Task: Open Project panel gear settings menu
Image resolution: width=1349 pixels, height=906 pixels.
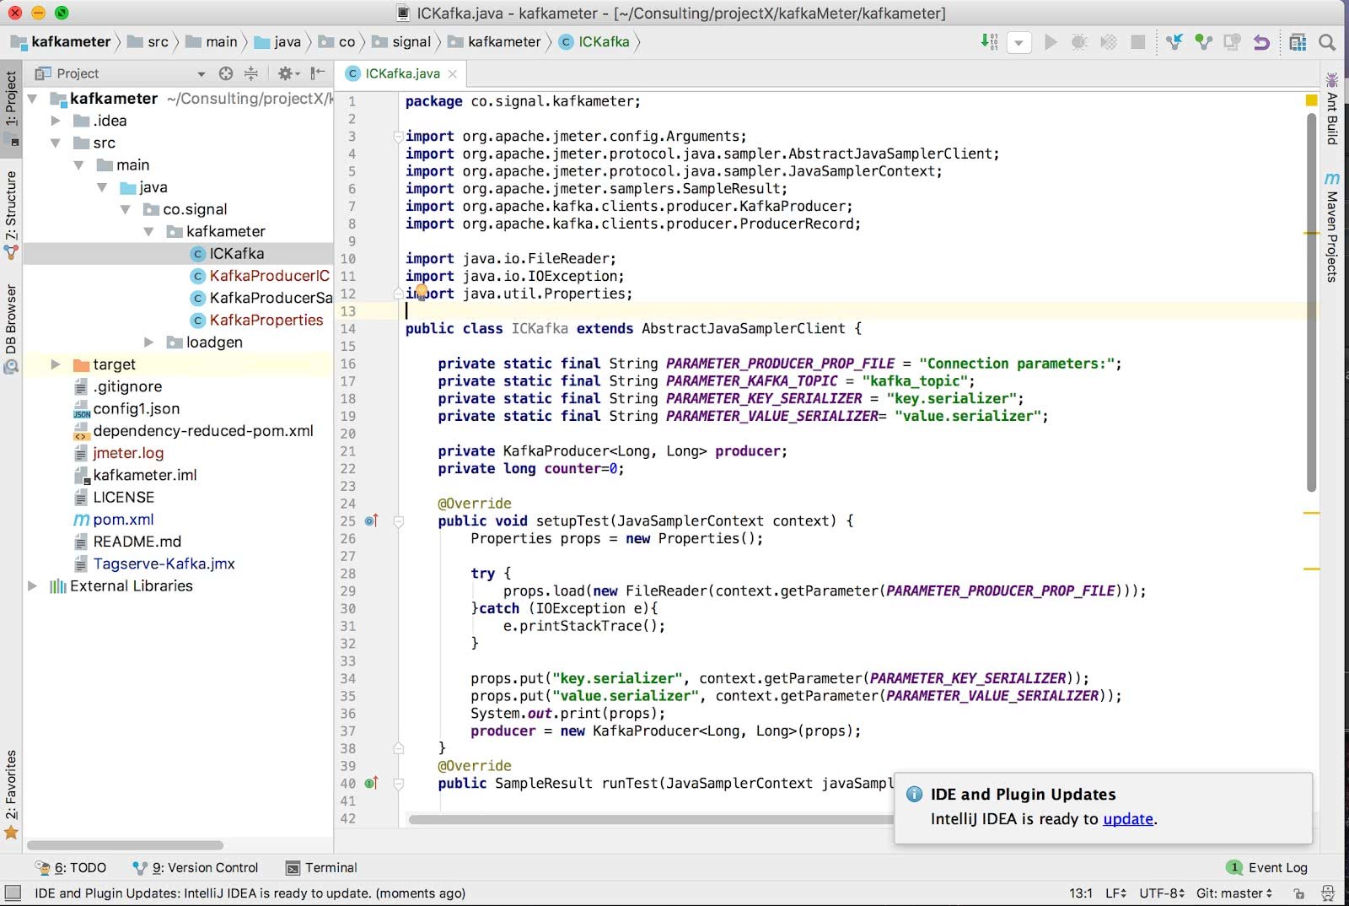Action: tap(288, 73)
